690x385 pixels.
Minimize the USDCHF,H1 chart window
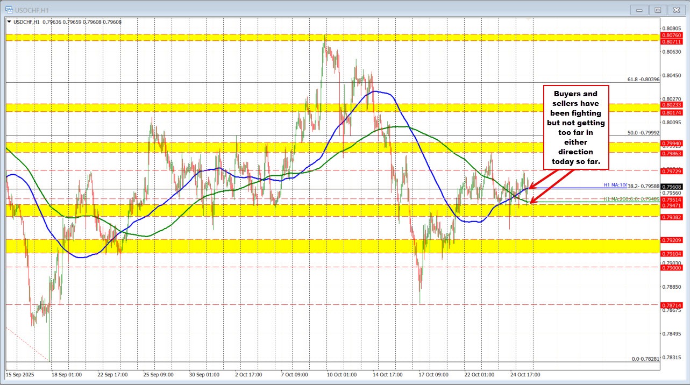(639, 9)
